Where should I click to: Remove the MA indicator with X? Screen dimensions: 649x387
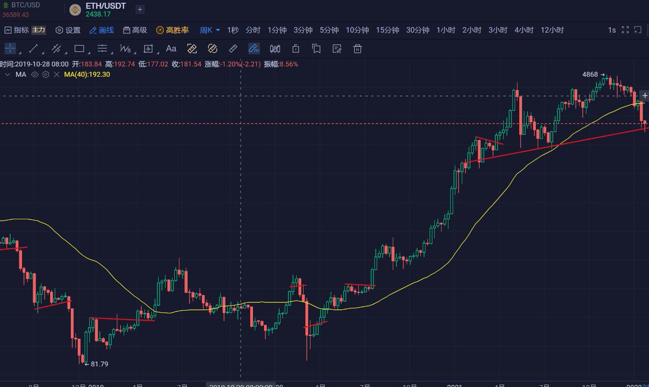(56, 75)
